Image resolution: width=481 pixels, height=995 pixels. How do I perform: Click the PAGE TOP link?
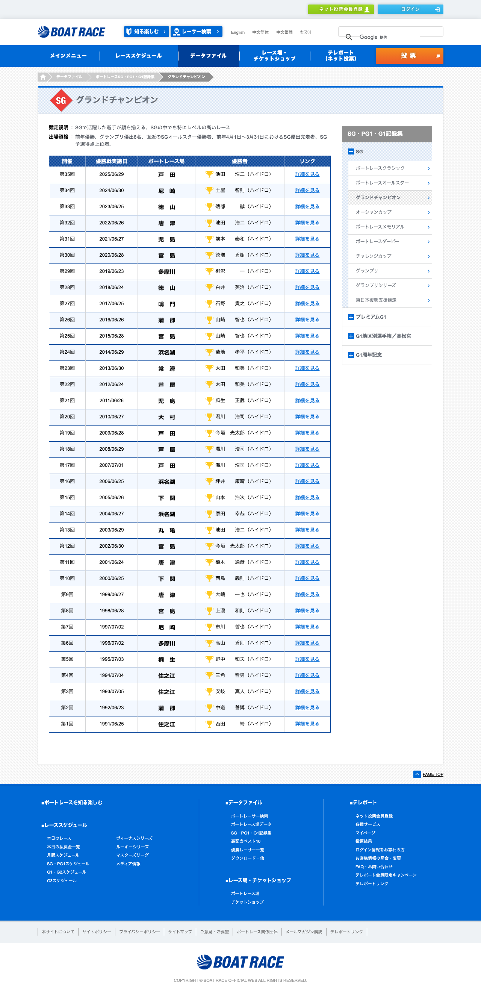click(x=433, y=774)
